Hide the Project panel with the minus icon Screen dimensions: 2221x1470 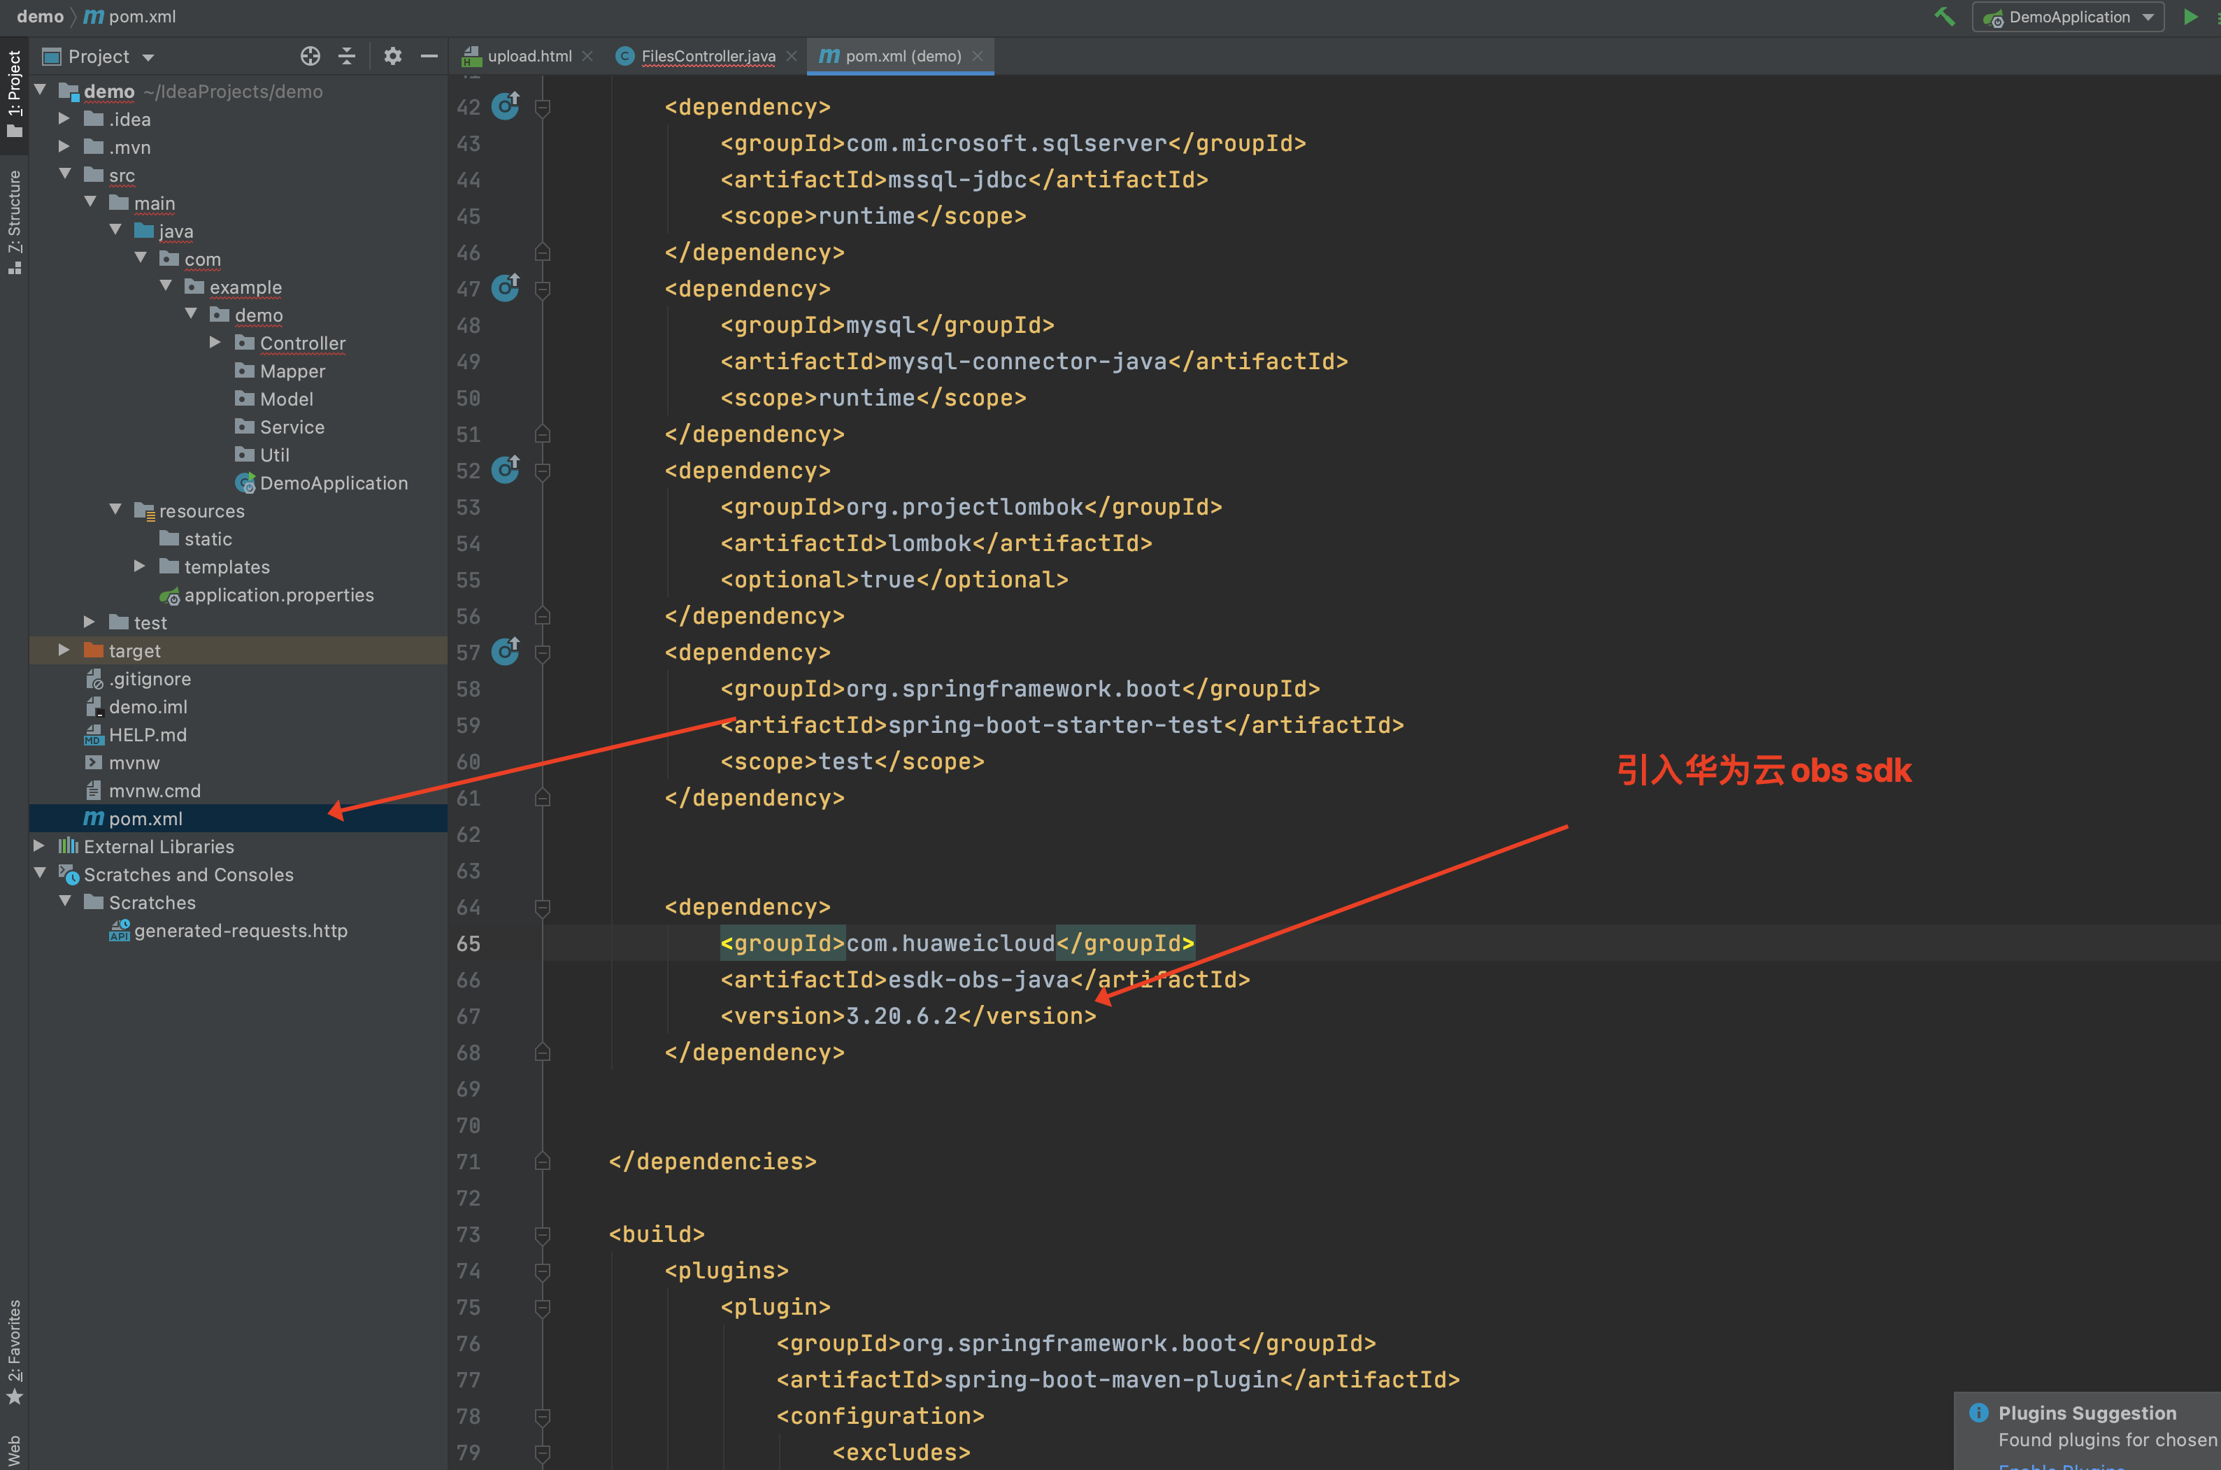pyautogui.click(x=429, y=56)
